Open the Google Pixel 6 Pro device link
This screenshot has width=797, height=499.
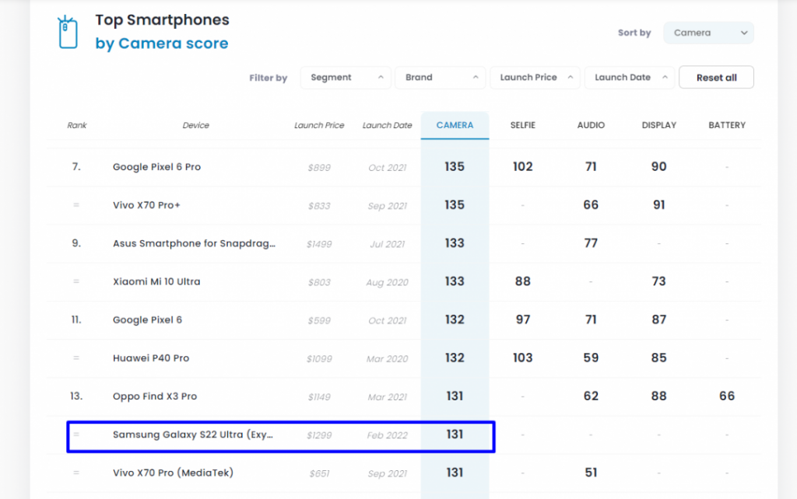(156, 167)
